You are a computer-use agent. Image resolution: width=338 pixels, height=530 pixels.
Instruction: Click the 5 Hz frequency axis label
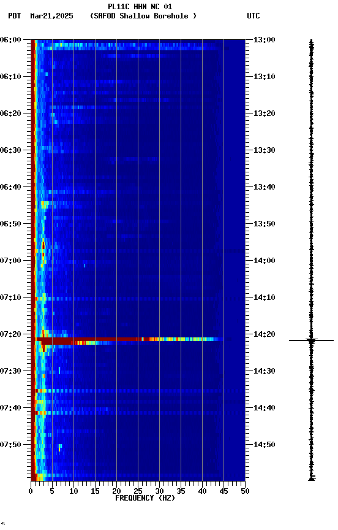(x=52, y=491)
